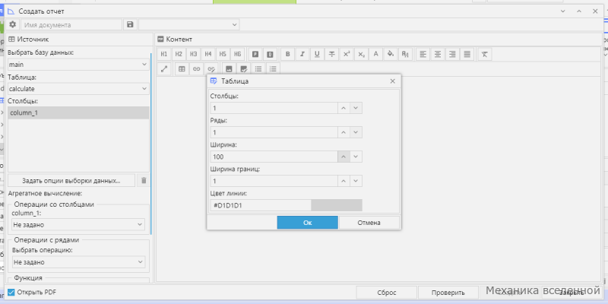Apply H6 heading style
The width and height of the screenshot is (608, 304).
pos(237,54)
